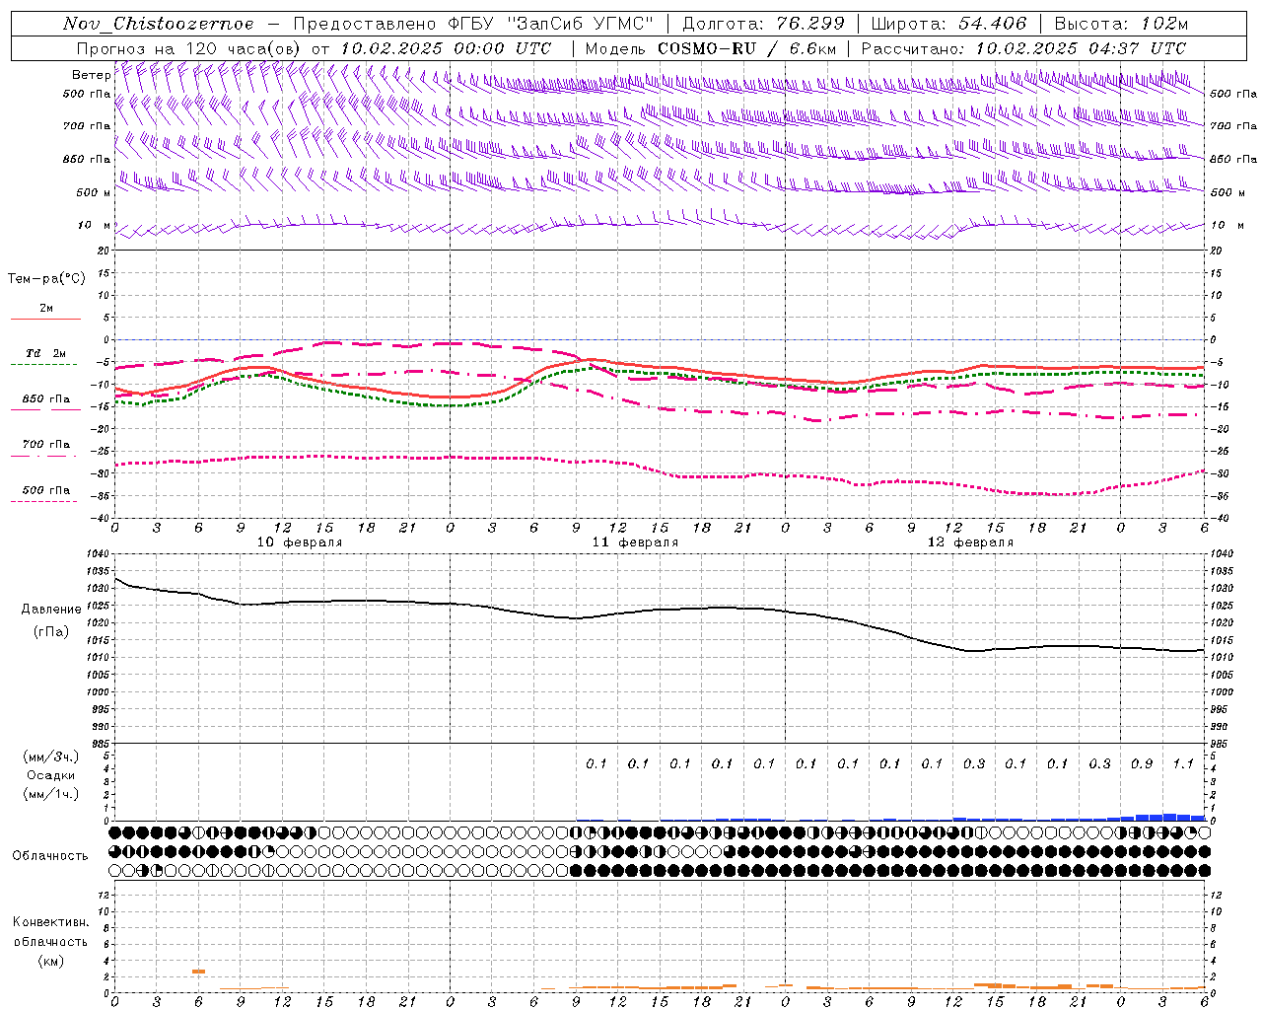The width and height of the screenshot is (1262, 1010).
Task: Click the Td 2м dew point legend entry
Action: point(45,353)
